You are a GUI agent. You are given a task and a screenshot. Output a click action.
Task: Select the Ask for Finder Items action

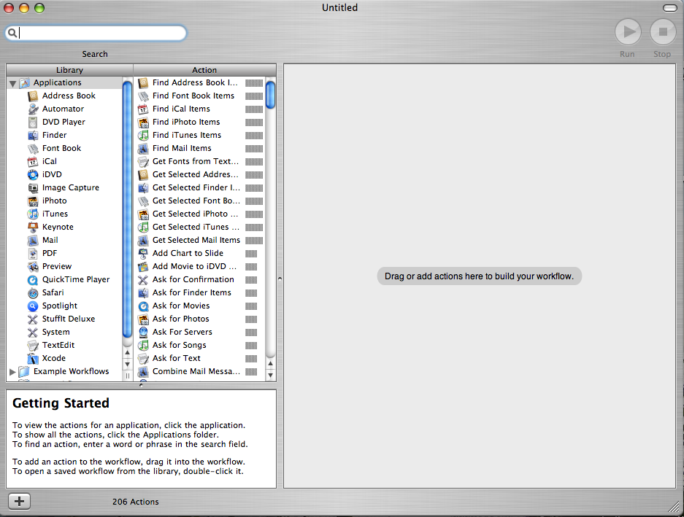coord(200,293)
